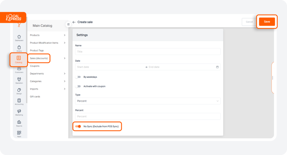The height and width of the screenshot is (155, 287).
Task: Open the Reports chart icon
Action: click(x=19, y=122)
